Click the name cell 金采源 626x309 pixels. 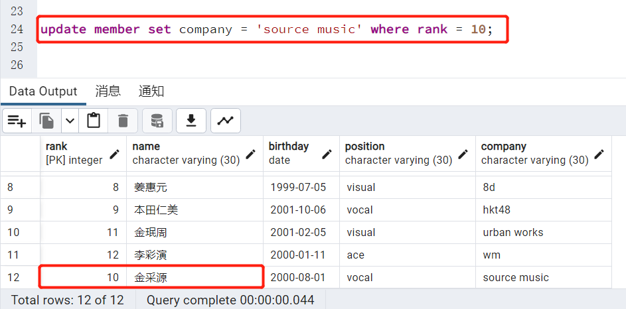195,277
